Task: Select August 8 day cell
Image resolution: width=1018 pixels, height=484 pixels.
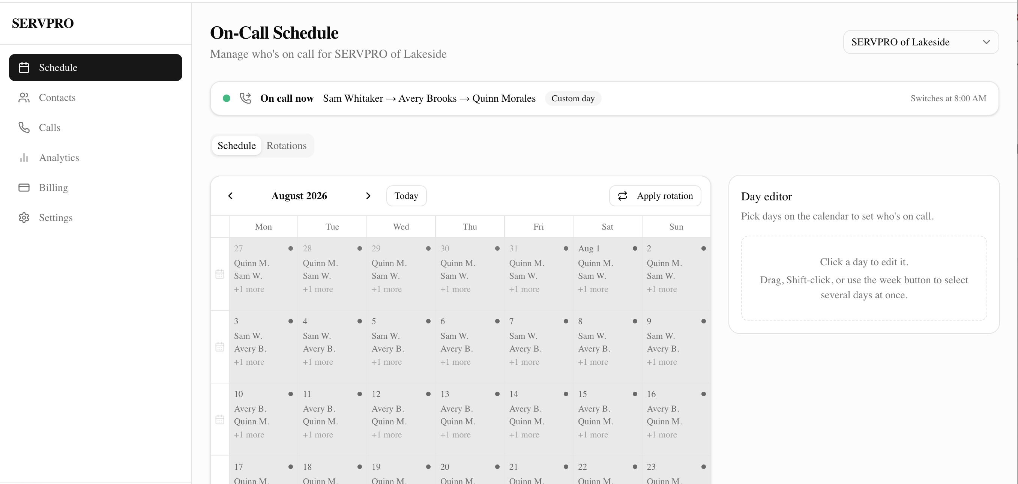Action: [607, 347]
